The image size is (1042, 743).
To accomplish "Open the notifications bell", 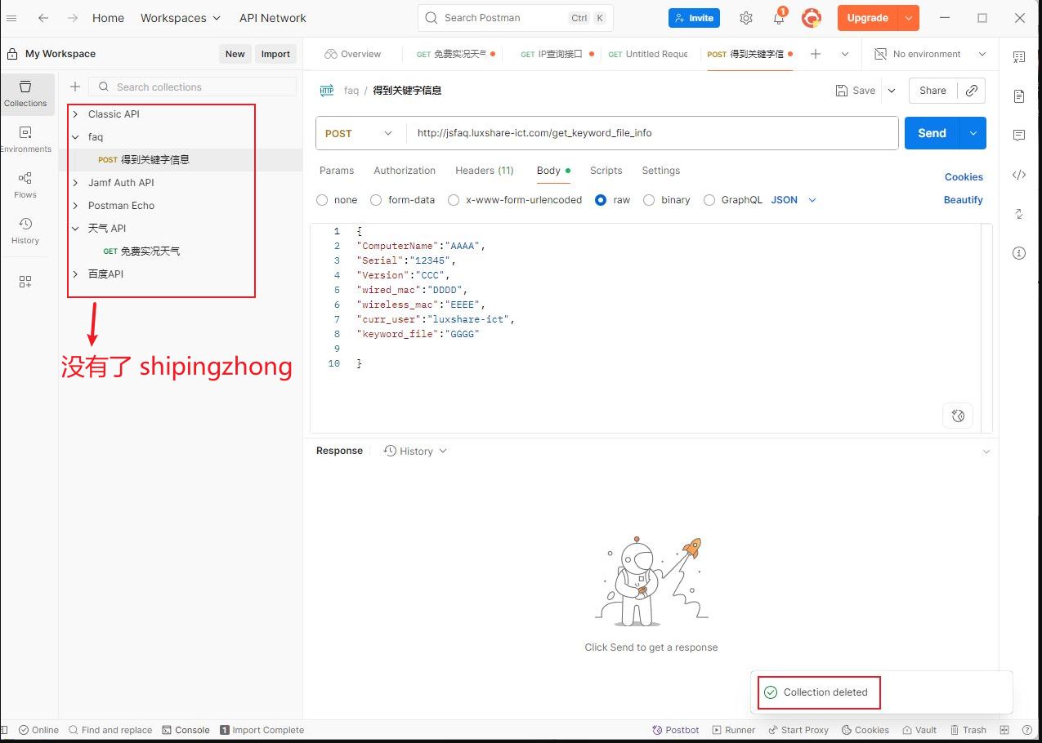I will pyautogui.click(x=779, y=18).
